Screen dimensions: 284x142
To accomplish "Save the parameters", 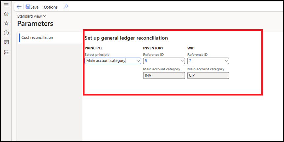I will point(32,7).
